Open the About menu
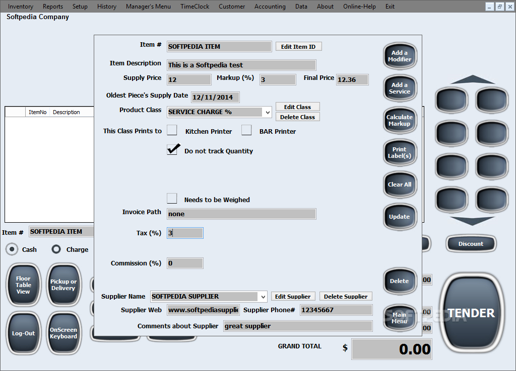The height and width of the screenshot is (371, 516). pyautogui.click(x=325, y=6)
